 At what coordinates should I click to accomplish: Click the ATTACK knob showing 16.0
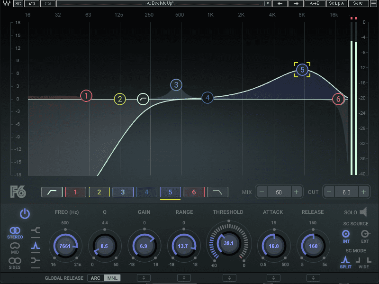coord(274,246)
